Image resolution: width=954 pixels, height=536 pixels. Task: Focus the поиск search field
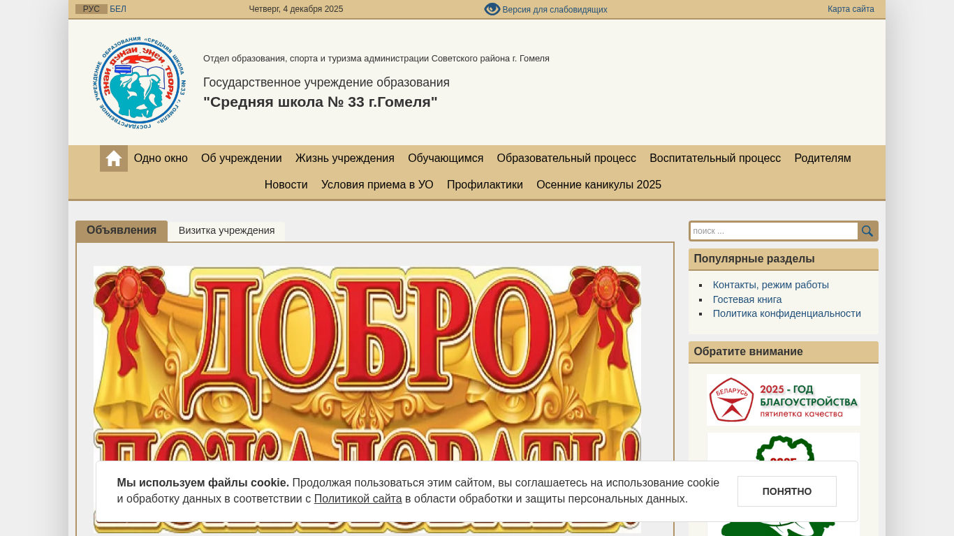[x=774, y=231]
